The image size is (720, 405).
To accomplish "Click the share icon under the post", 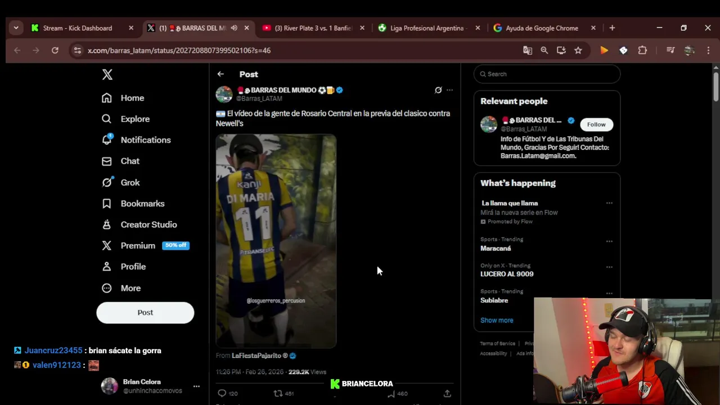I will pyautogui.click(x=447, y=393).
